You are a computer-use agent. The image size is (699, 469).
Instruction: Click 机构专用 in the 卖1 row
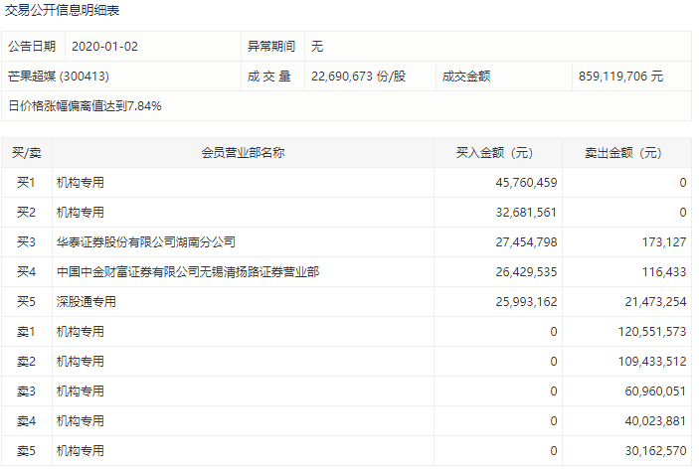[x=81, y=332]
